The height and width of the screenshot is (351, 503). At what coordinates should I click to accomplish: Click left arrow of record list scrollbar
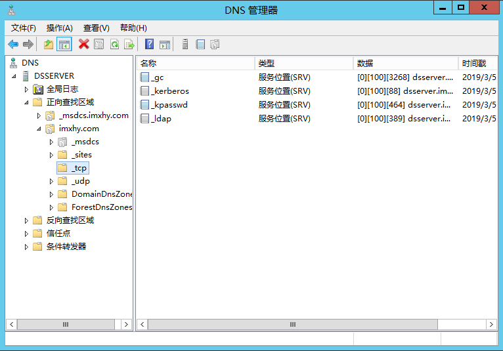point(142,324)
